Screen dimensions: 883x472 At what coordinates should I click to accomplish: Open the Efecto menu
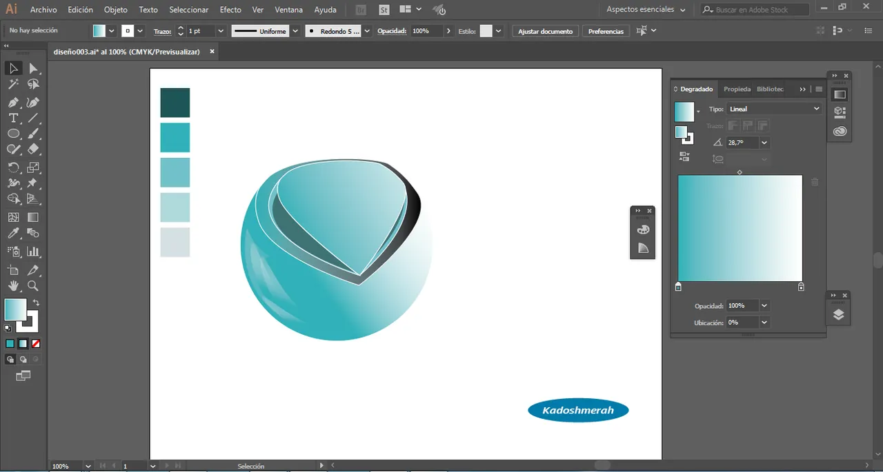click(230, 10)
